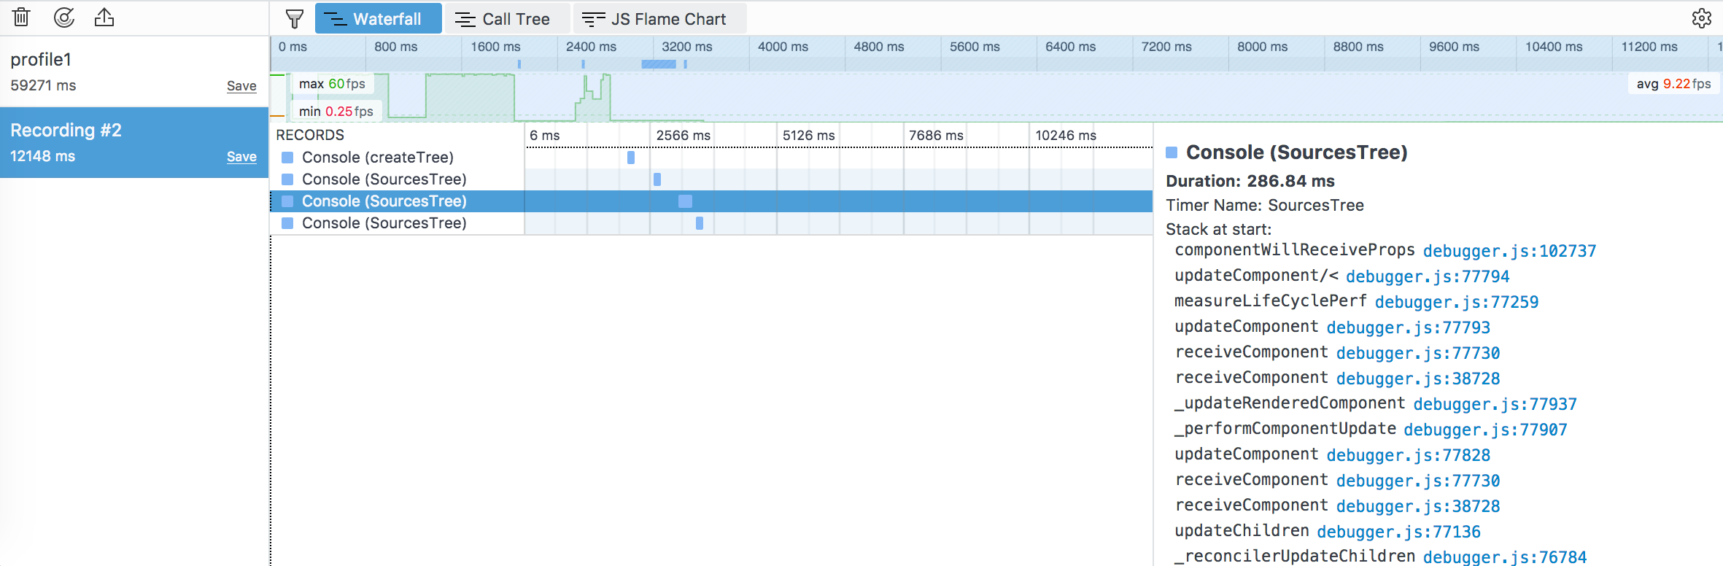
Task: Click the min 0.25 fps label
Action: point(336,112)
